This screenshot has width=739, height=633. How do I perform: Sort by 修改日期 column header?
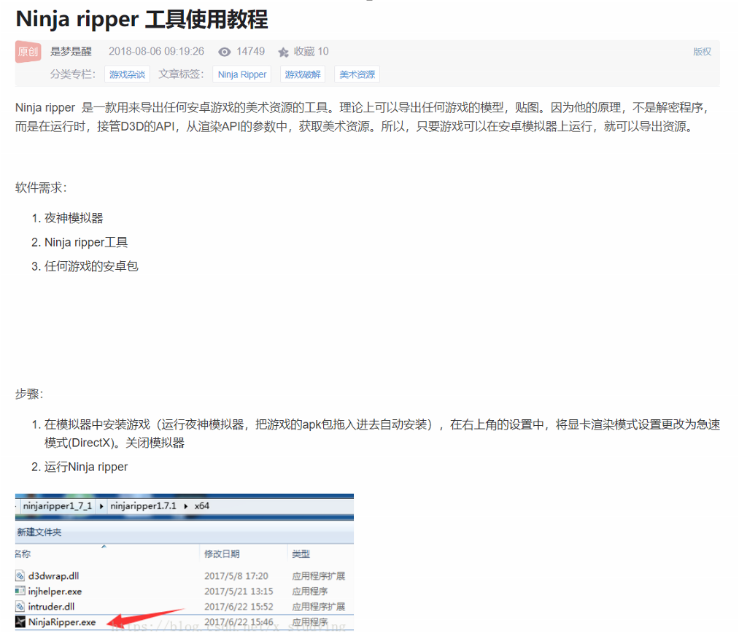222,554
